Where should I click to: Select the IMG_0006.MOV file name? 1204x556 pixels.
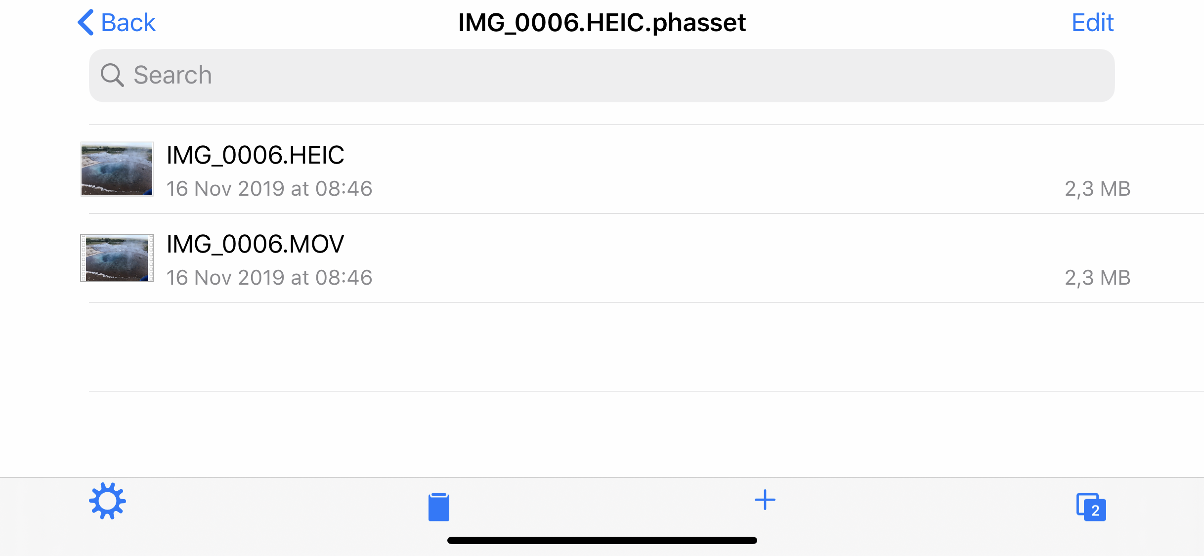point(255,244)
